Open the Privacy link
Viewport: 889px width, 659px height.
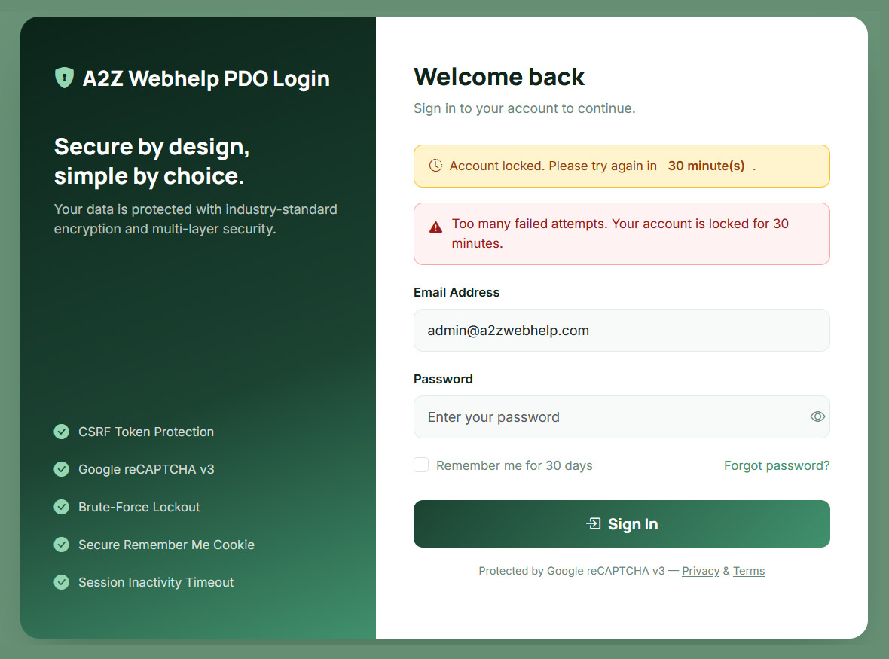pos(701,571)
